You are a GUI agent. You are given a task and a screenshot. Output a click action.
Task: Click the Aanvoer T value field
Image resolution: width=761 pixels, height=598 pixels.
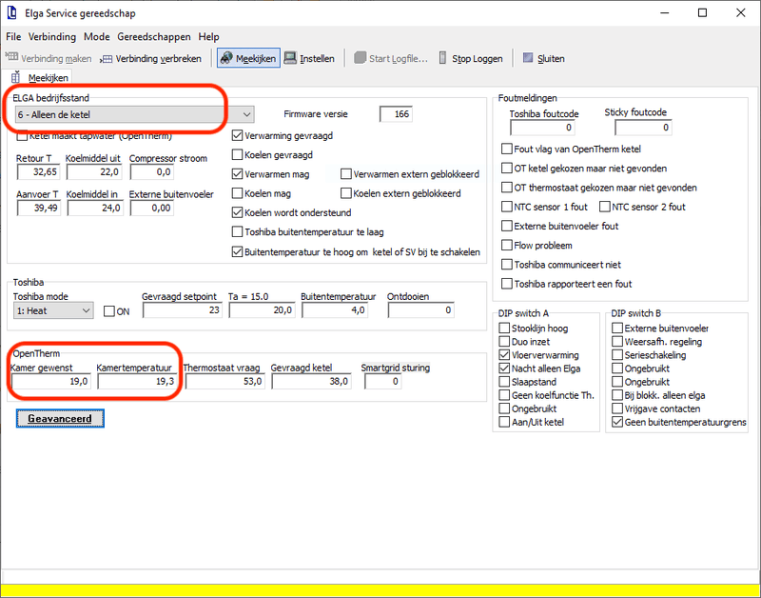coord(38,208)
